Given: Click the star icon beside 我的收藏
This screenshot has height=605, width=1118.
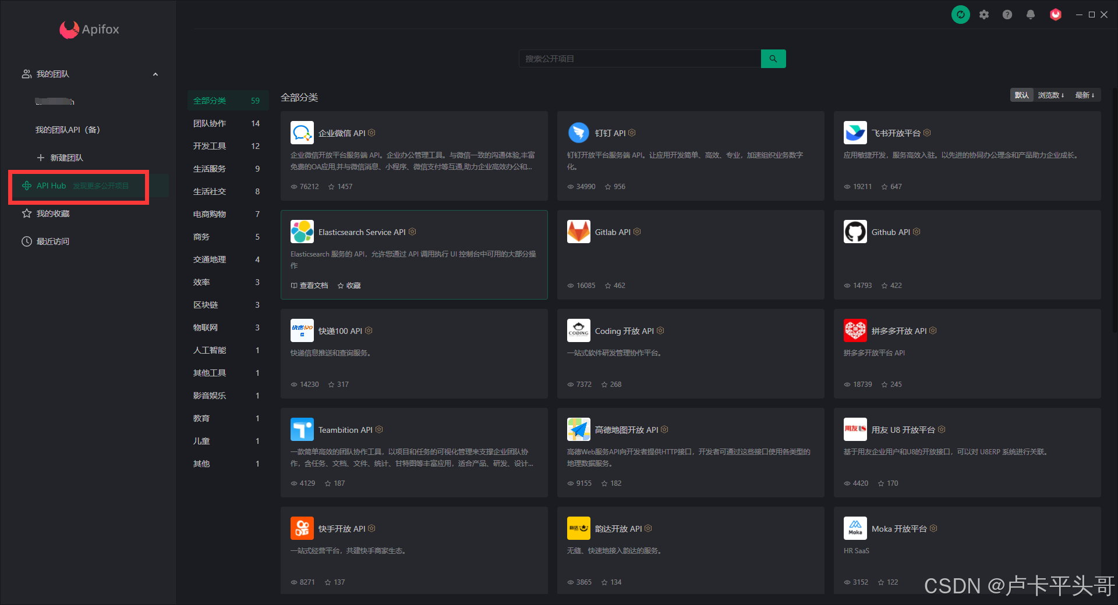Looking at the screenshot, I should (x=27, y=213).
